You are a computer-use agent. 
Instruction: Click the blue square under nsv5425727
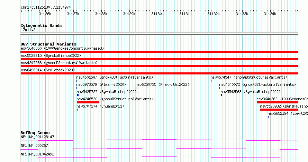78,95
